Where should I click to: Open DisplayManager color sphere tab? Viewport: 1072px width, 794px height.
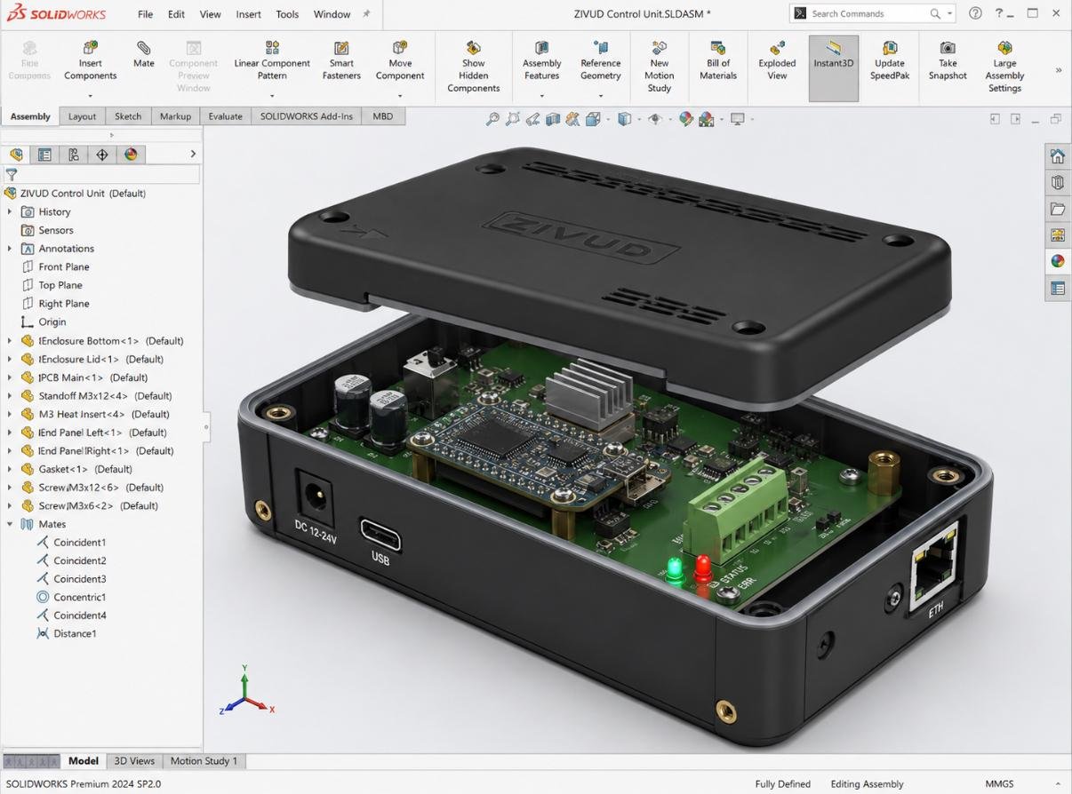pyautogui.click(x=131, y=155)
